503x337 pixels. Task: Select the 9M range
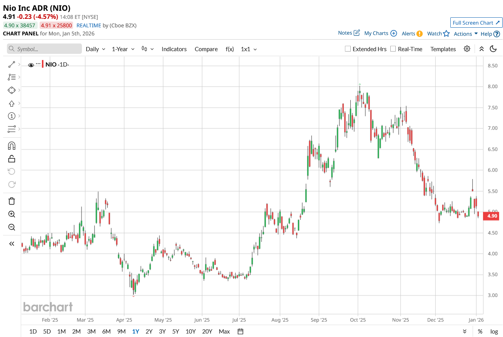tap(122, 331)
